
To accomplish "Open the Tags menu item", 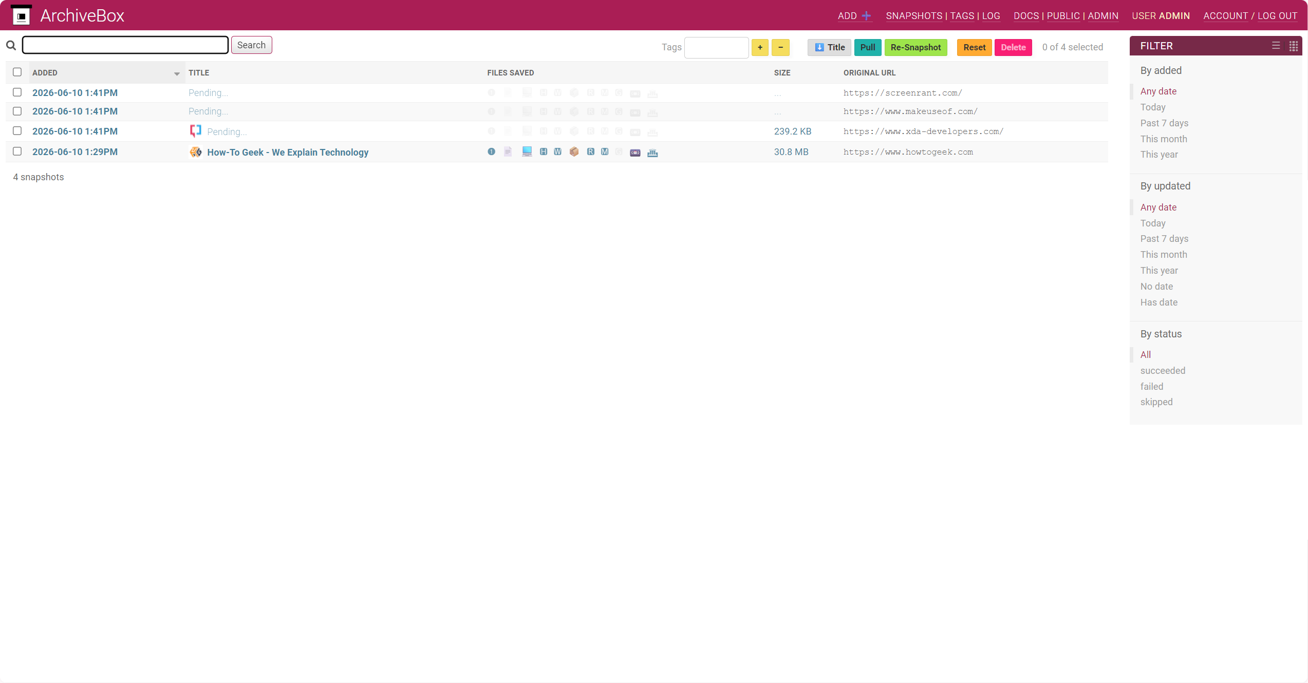I will (x=962, y=16).
